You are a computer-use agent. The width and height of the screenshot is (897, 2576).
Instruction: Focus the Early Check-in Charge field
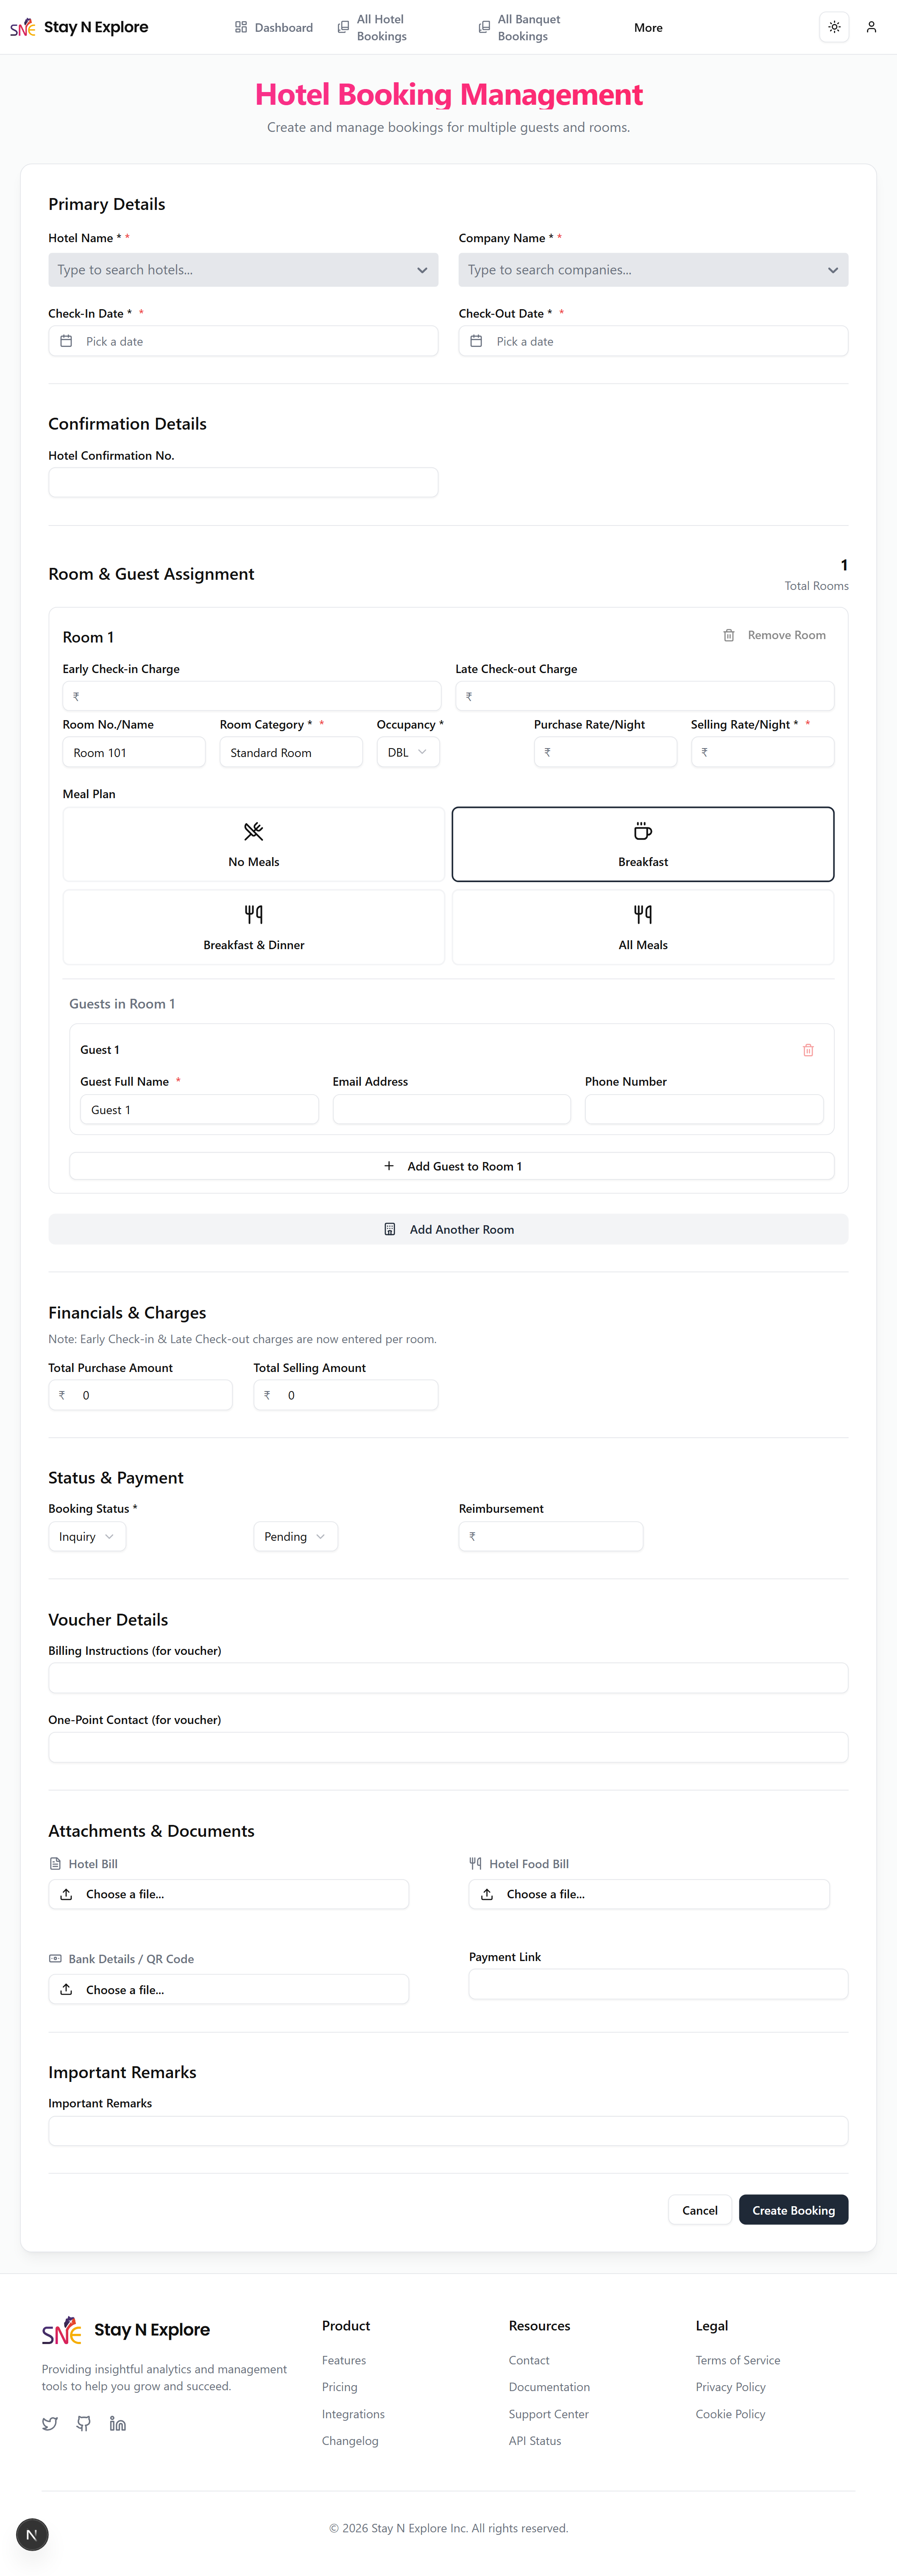click(x=252, y=696)
